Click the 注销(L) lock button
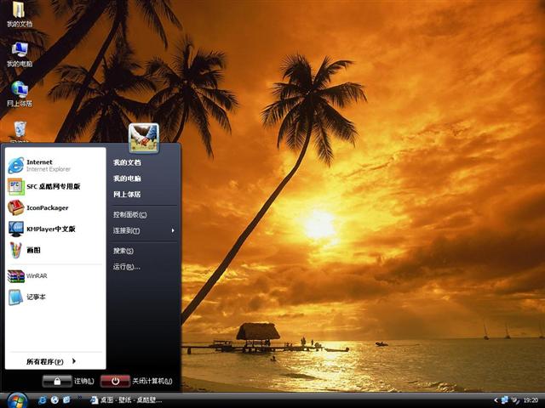Viewport: 545px width, 408px height. 57,382
